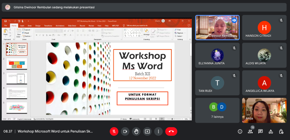Click Comments in the status bar
The height and width of the screenshot is (140, 290).
point(135,119)
